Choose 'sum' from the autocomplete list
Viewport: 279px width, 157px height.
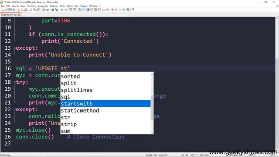[105, 131]
